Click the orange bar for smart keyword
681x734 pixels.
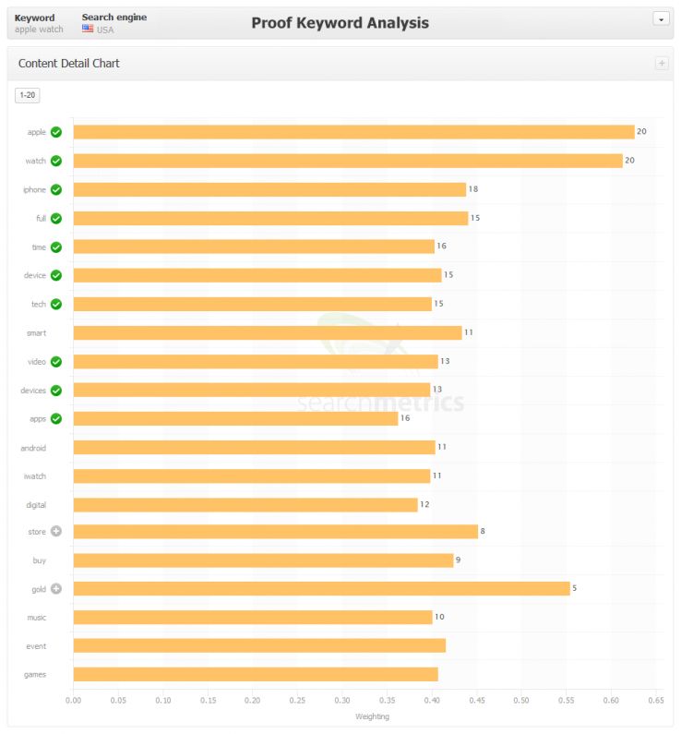click(268, 332)
